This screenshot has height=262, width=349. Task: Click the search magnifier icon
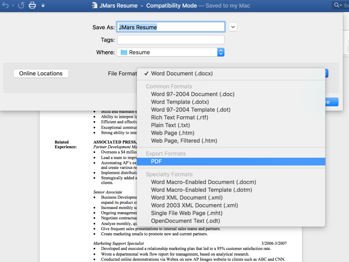click(x=337, y=5)
